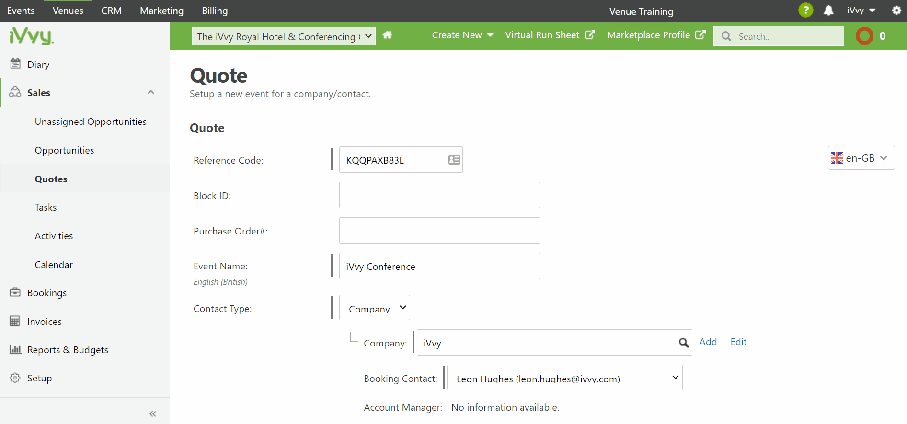
Task: Click the Sales people icon
Action: (15, 92)
